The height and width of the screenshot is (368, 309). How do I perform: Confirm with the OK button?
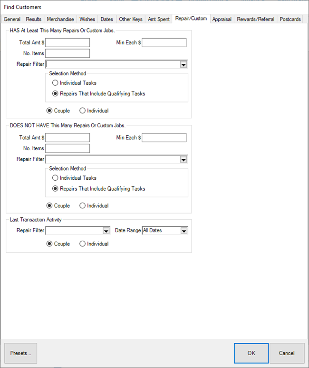251,353
